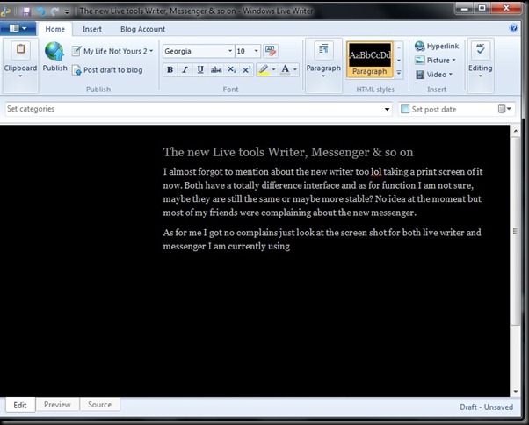Toggle strikethrough formatting
529x425 pixels.
point(216,69)
